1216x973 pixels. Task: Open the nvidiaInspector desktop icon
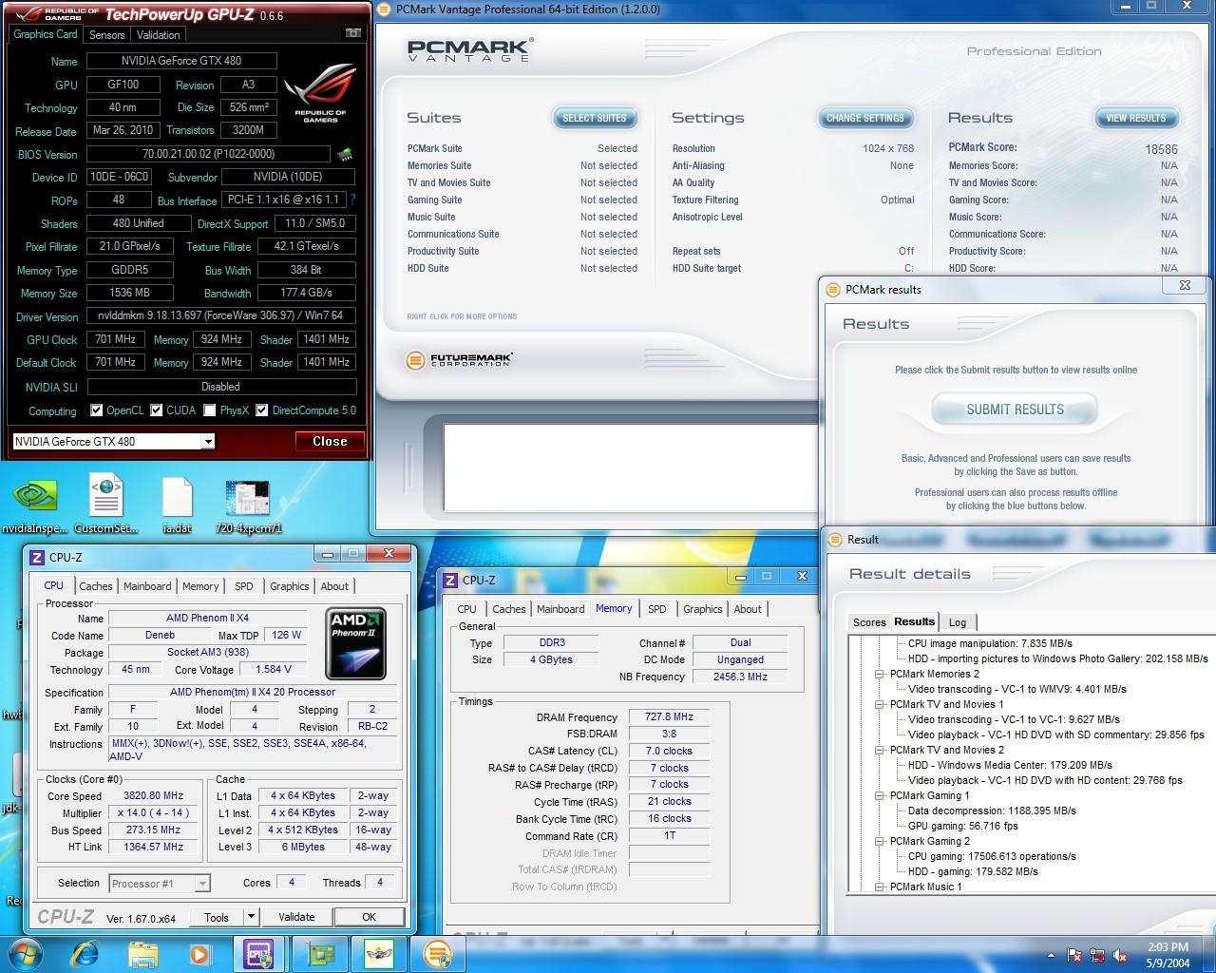[x=35, y=506]
